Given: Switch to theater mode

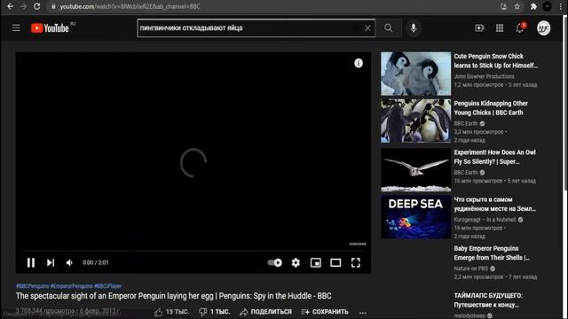Looking at the screenshot, I should coord(335,262).
